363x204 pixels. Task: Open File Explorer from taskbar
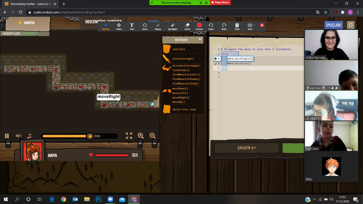tap(87, 199)
